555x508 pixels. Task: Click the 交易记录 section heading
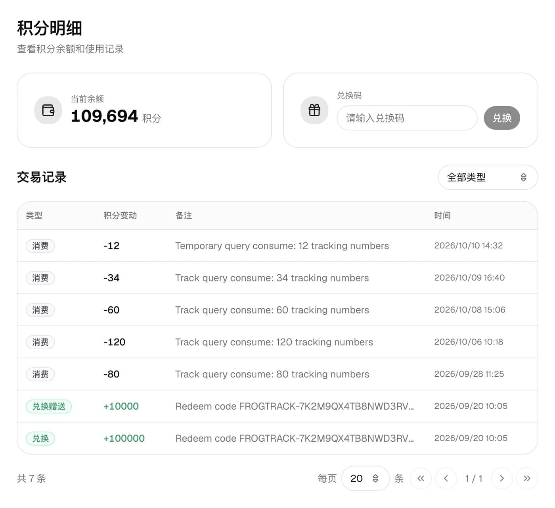click(x=42, y=177)
